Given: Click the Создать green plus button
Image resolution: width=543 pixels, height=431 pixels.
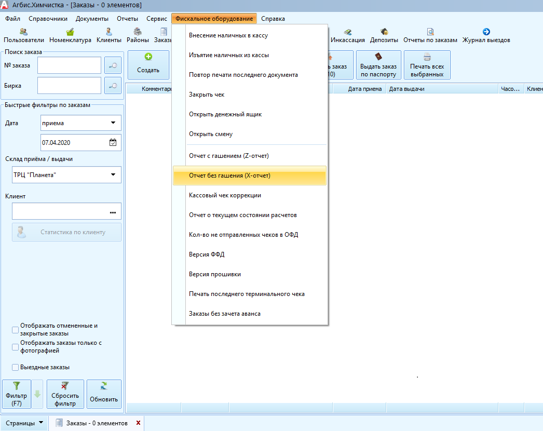Looking at the screenshot, I should [148, 65].
